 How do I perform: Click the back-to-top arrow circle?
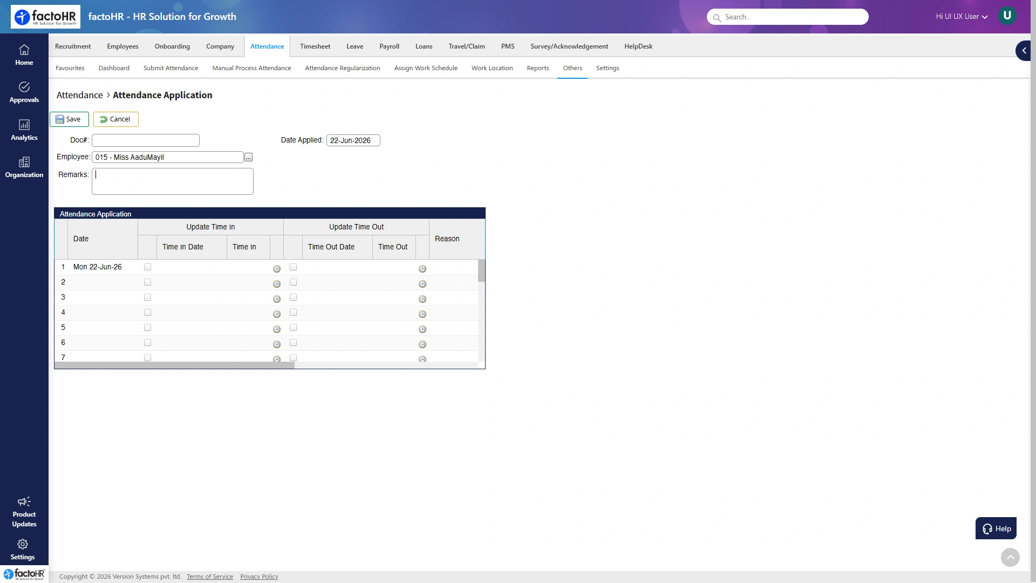tap(1010, 557)
